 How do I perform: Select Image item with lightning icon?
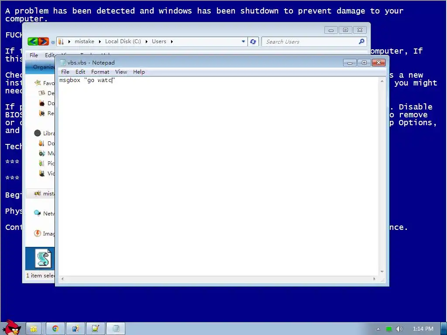tap(38, 233)
